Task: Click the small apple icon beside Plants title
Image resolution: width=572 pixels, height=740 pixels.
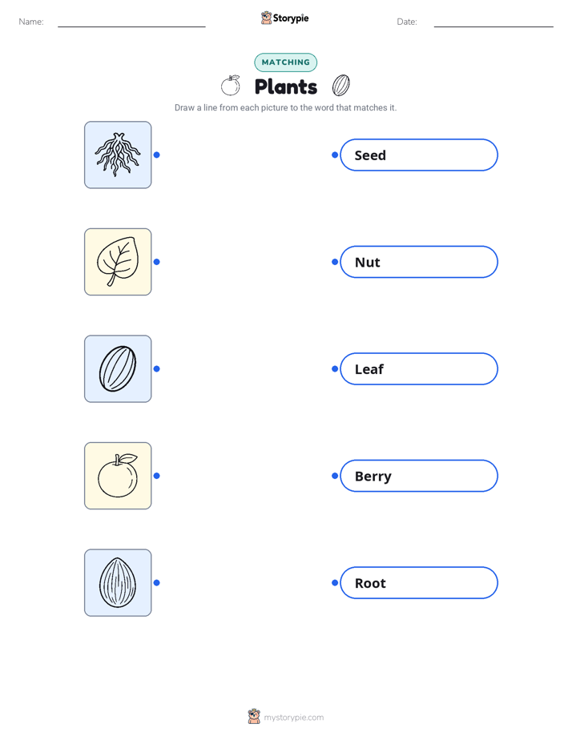Action: 231,86
